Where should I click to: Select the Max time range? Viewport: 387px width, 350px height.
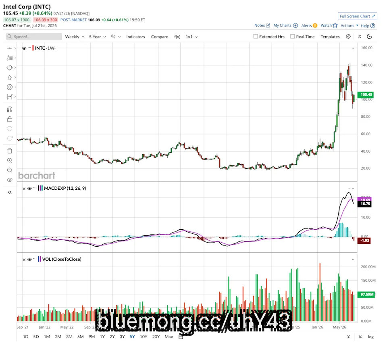169,337
